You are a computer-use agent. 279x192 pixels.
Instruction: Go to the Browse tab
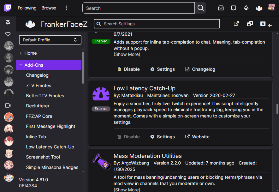pyautogui.click(x=49, y=8)
